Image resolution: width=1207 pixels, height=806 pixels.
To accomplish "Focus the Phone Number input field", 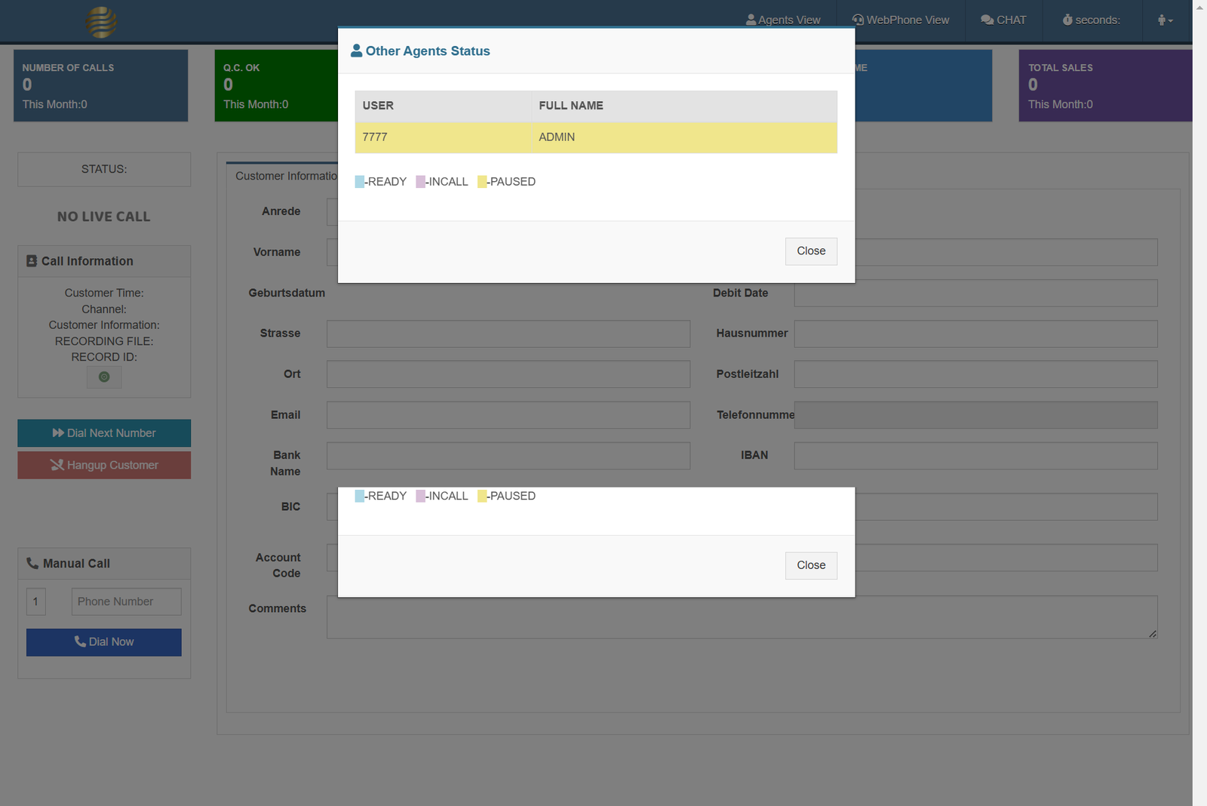I will (126, 602).
